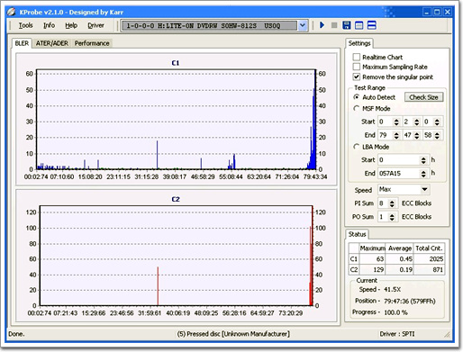
Task: Click the single-window layout icon in toolbar
Action: click(359, 25)
